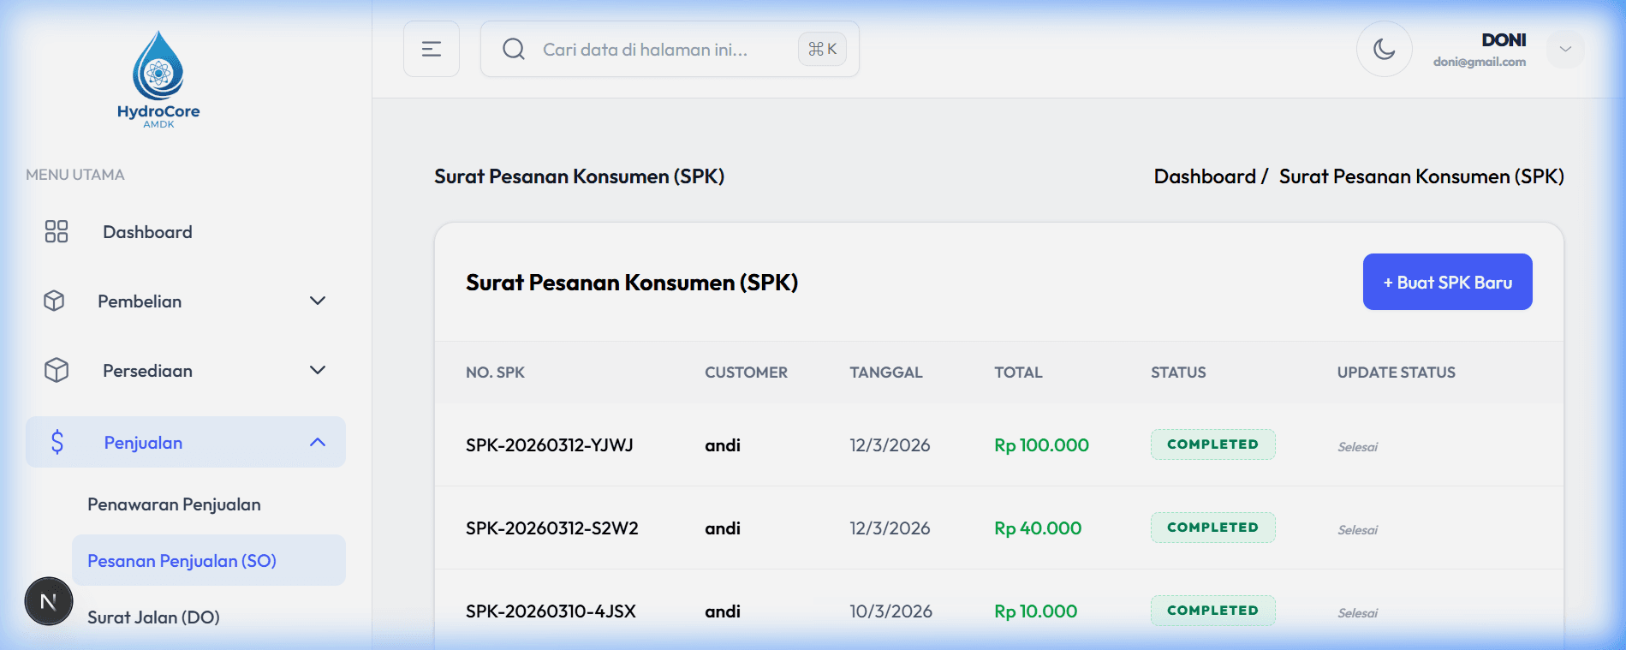Collapse the Penjualan menu chevron
1626x650 pixels.
[318, 442]
